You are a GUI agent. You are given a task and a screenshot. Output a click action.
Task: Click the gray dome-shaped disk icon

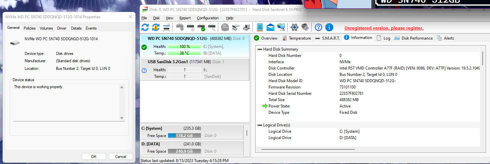[x=225, y=27]
